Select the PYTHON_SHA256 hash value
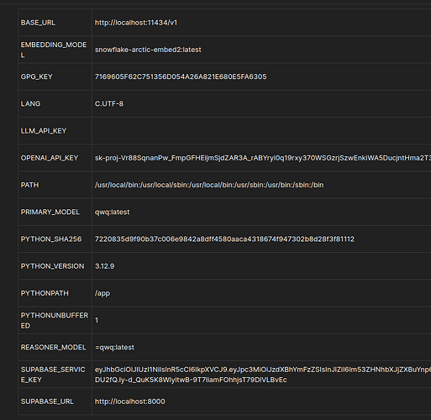431x420 pixels. (224, 239)
